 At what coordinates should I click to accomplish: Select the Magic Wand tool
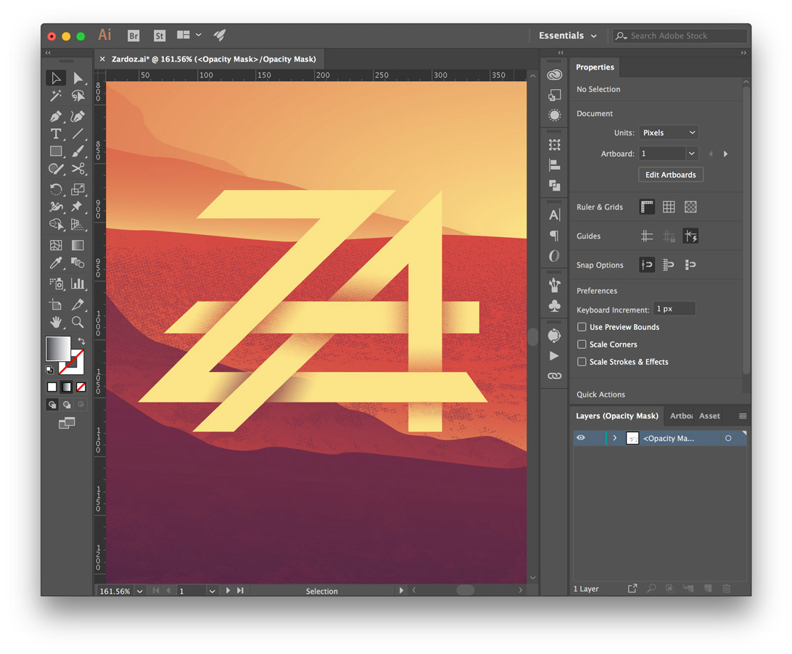56,96
